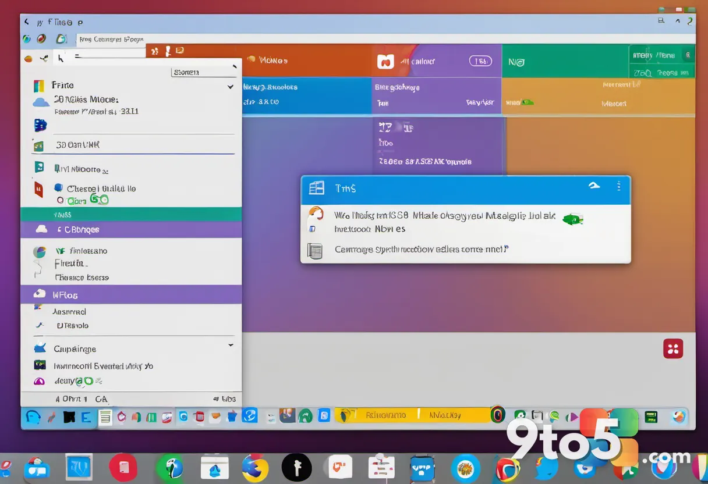Select the blue cloud icon in the sidebar
This screenshot has height=484, width=708.
(x=41, y=102)
